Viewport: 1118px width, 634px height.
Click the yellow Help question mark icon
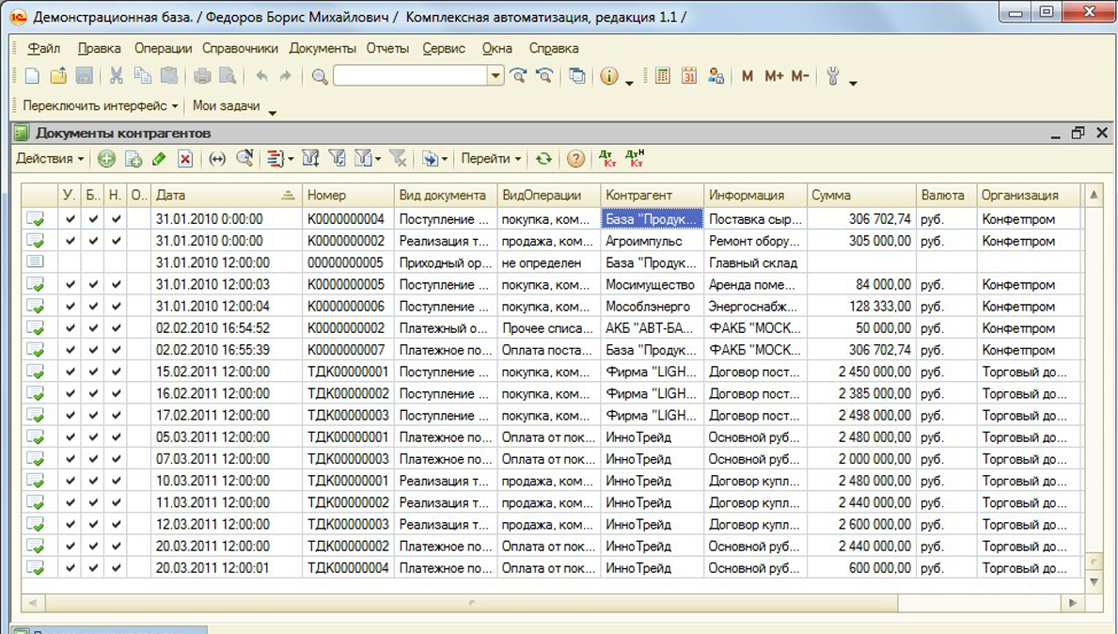point(575,159)
